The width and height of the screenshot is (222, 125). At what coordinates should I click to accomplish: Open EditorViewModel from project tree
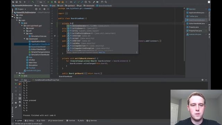click(x=37, y=49)
